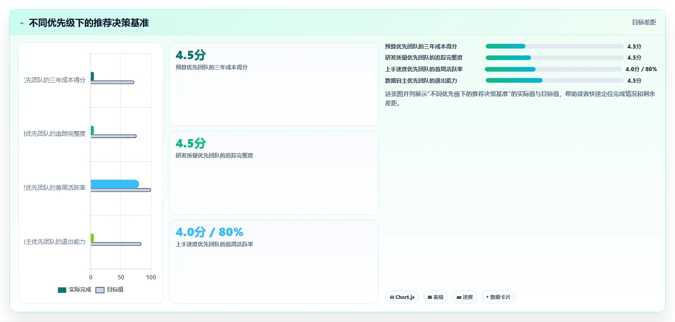
Task: Click the gray target bar for 首周活跃率
Action: (121, 190)
